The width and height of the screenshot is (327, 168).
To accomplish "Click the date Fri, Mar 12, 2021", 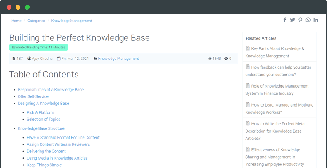I will (75, 59).
